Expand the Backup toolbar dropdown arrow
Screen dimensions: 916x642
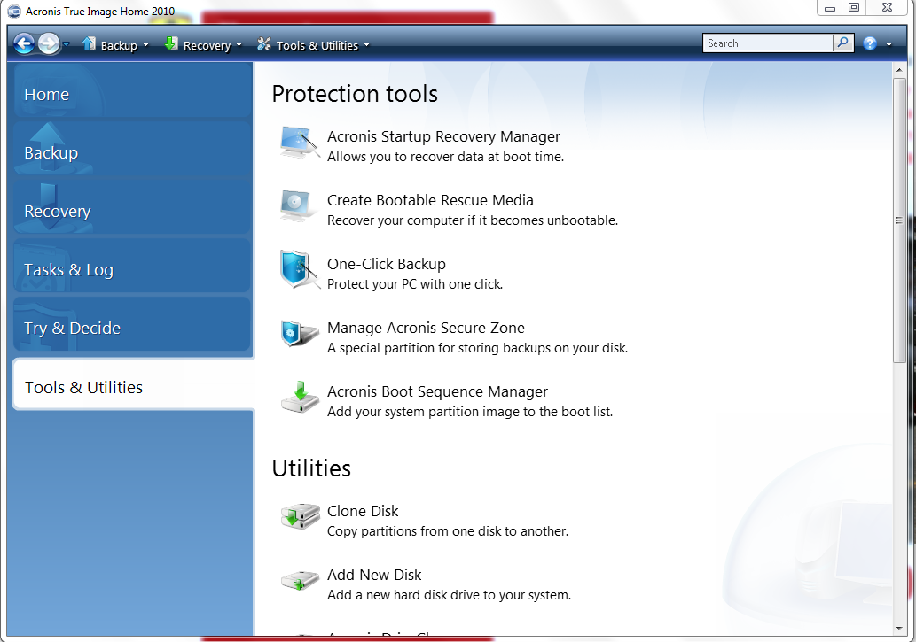click(145, 45)
